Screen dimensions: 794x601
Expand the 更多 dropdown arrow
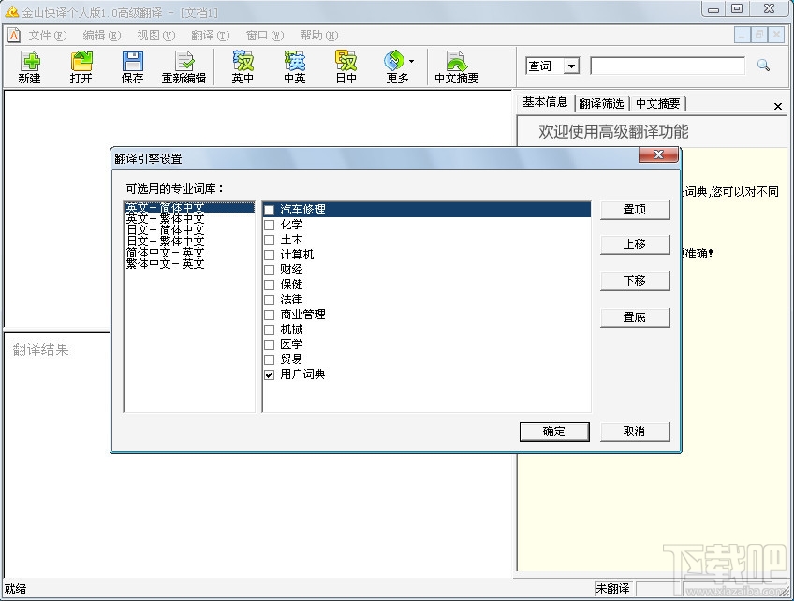pos(411,61)
